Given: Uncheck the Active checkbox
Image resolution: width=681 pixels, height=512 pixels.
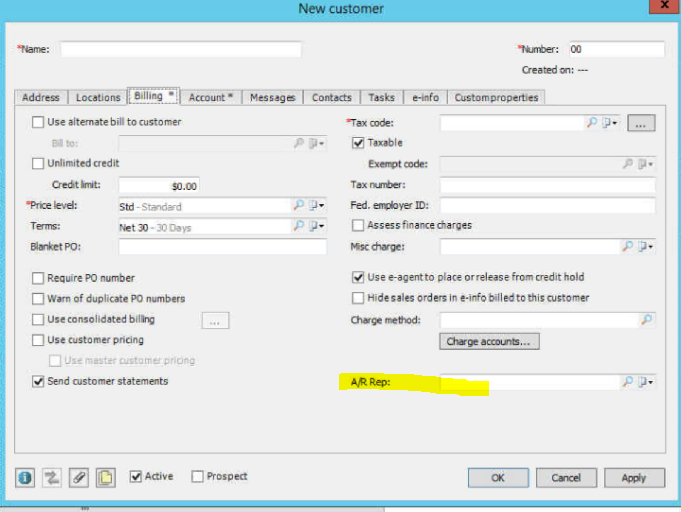Looking at the screenshot, I should 136,476.
